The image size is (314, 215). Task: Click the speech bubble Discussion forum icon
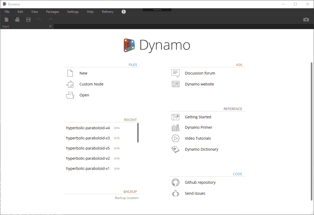pyautogui.click(x=176, y=73)
